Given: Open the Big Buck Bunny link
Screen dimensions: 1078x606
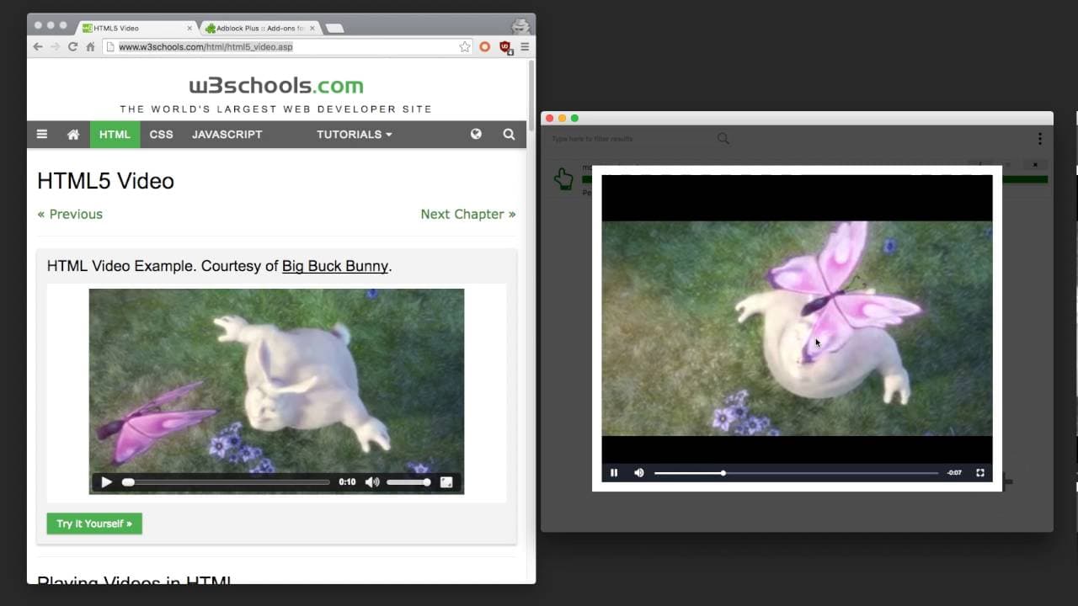Looking at the screenshot, I should 335,266.
